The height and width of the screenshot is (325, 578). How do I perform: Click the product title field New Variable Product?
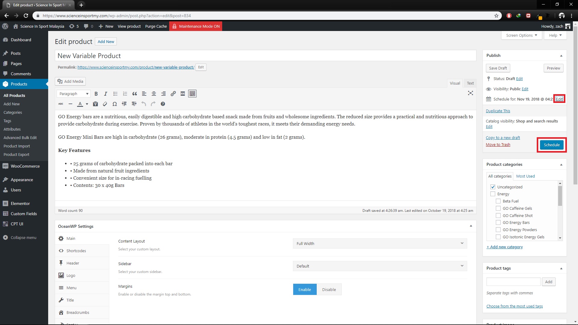266,56
